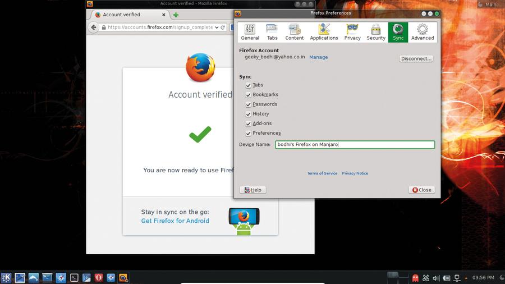The image size is (505, 284).
Task: Open the Advanced preferences pane
Action: (422, 32)
